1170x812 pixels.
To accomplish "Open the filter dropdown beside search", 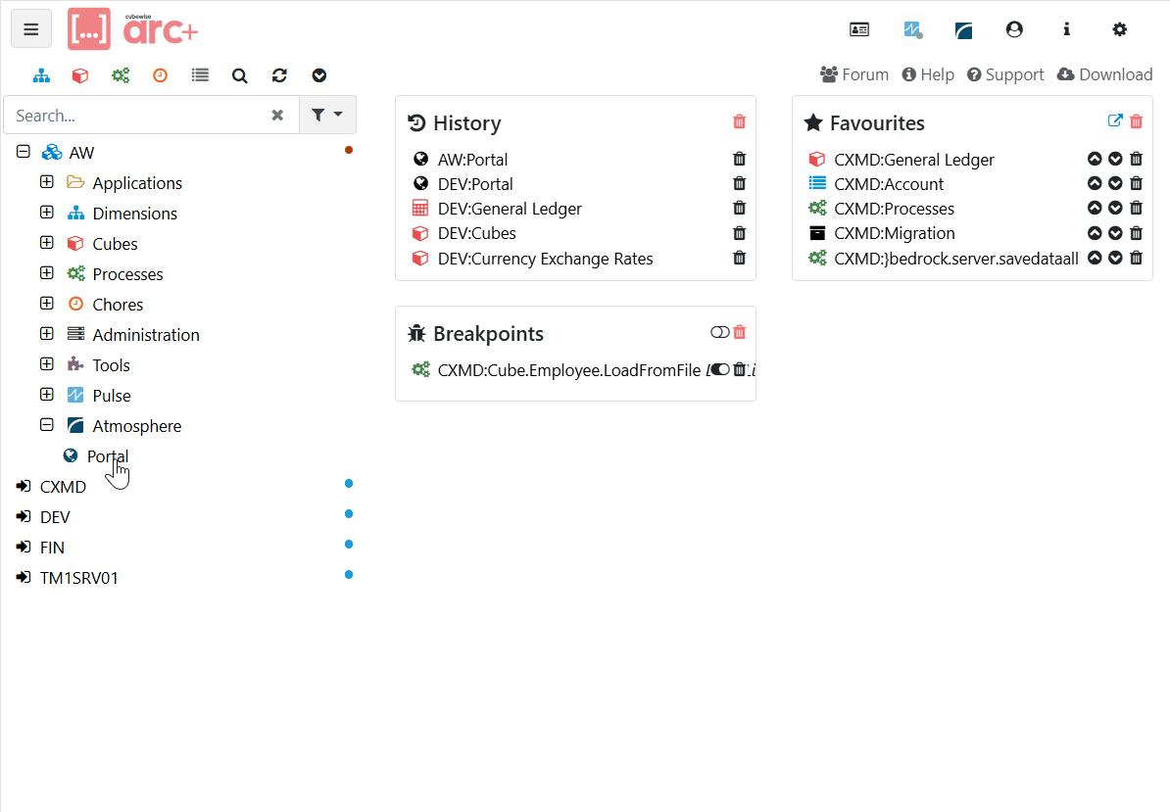I will pyautogui.click(x=327, y=115).
